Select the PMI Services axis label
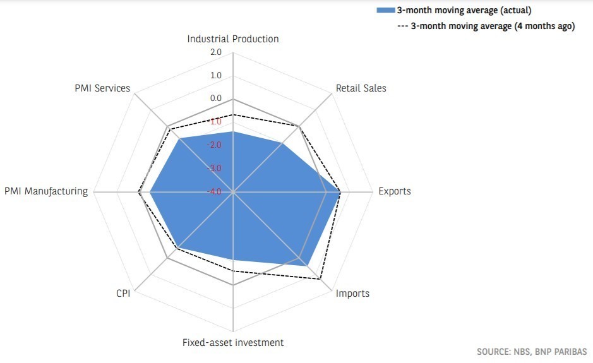 [x=102, y=88]
